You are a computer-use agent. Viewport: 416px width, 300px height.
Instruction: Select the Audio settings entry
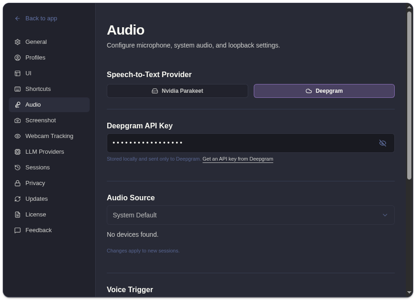pyautogui.click(x=49, y=105)
